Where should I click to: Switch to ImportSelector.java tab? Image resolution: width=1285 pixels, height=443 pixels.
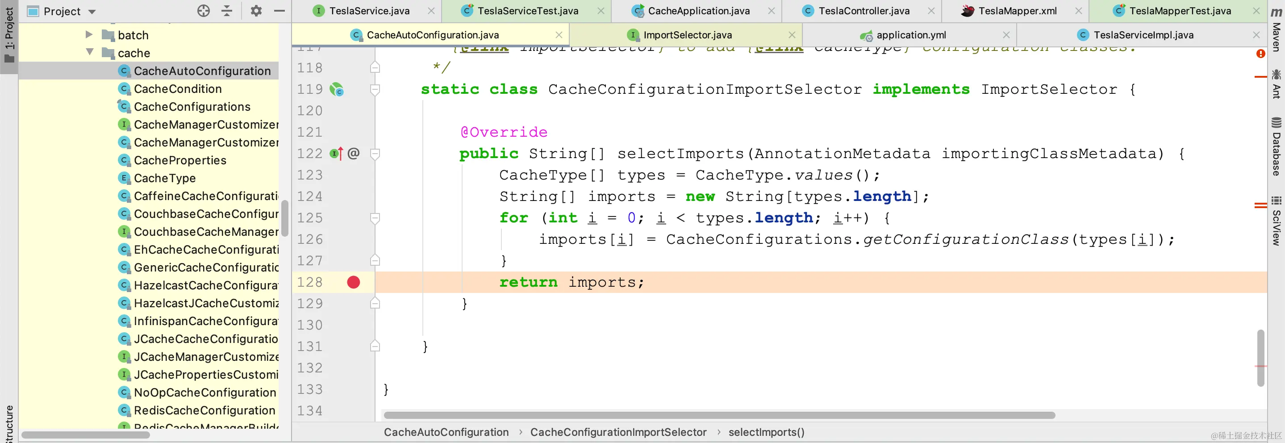(688, 35)
